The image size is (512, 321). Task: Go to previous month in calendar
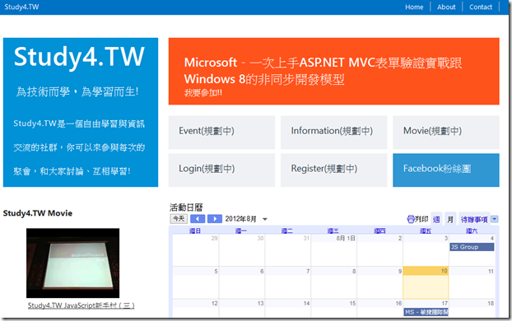[198, 219]
